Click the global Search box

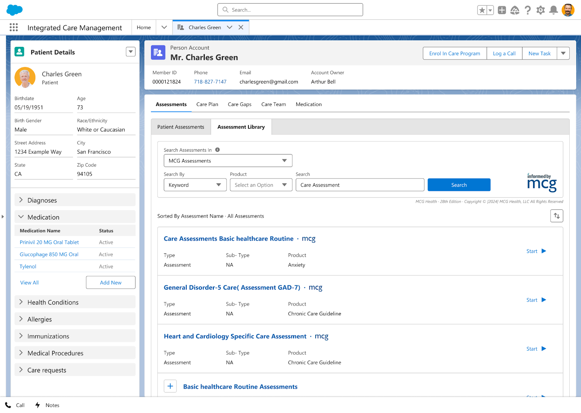290,10
